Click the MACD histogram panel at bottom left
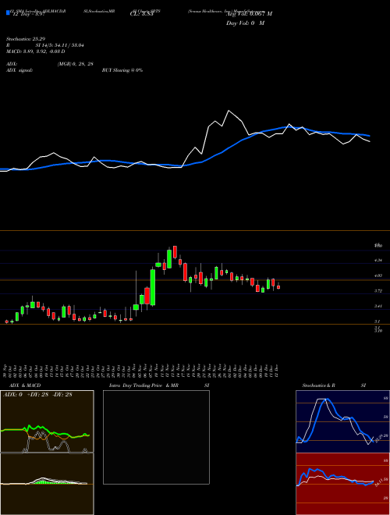The width and height of the screenshot is (390, 515). click(x=47, y=484)
